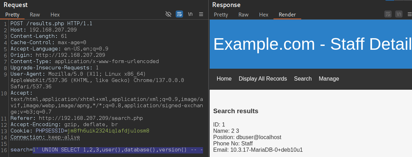Open the Display All Records link
This screenshot has height=157, width=412.
(263, 79)
